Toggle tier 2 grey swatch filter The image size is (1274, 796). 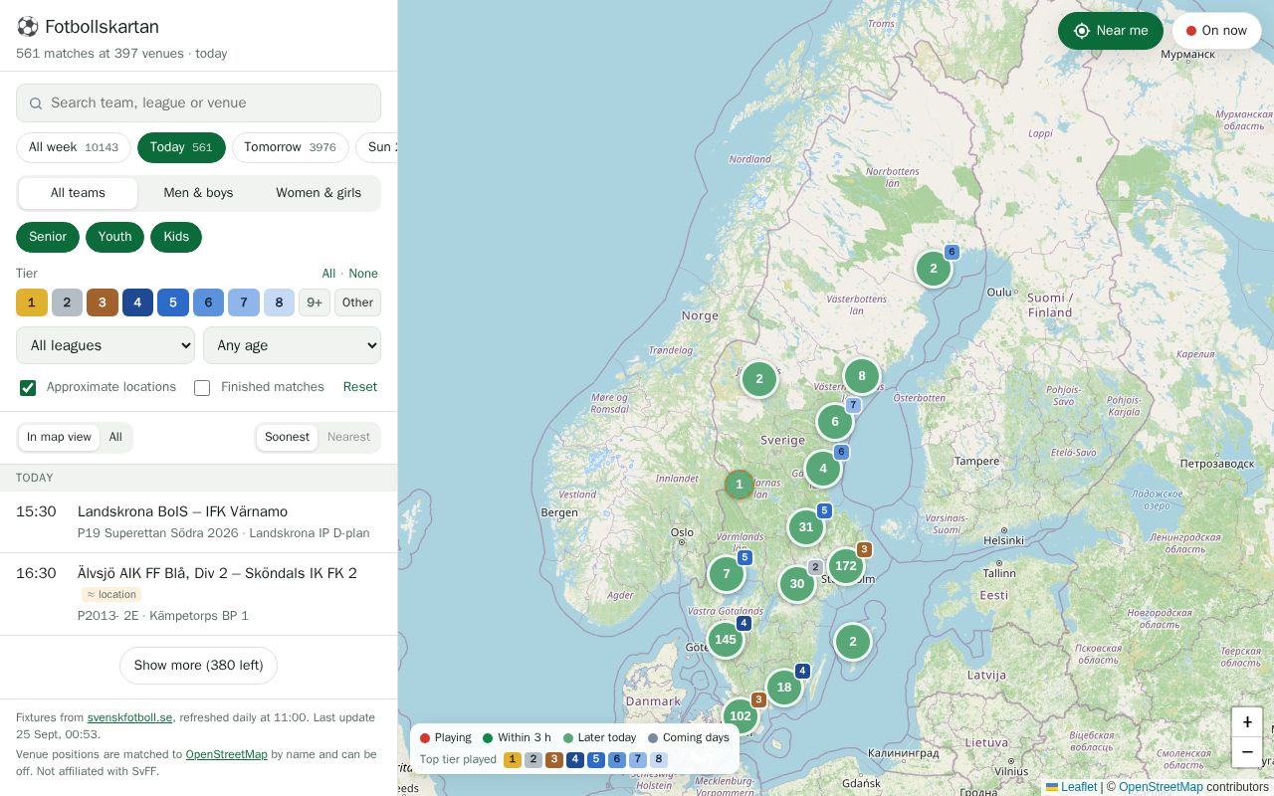(67, 302)
